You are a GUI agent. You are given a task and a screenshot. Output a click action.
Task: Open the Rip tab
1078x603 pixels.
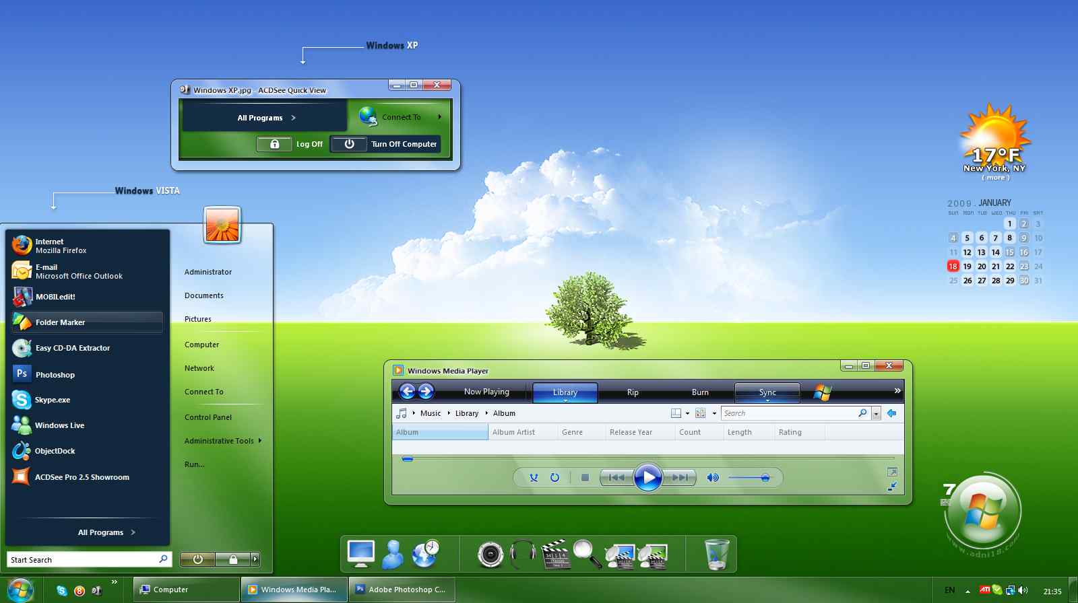(x=633, y=392)
